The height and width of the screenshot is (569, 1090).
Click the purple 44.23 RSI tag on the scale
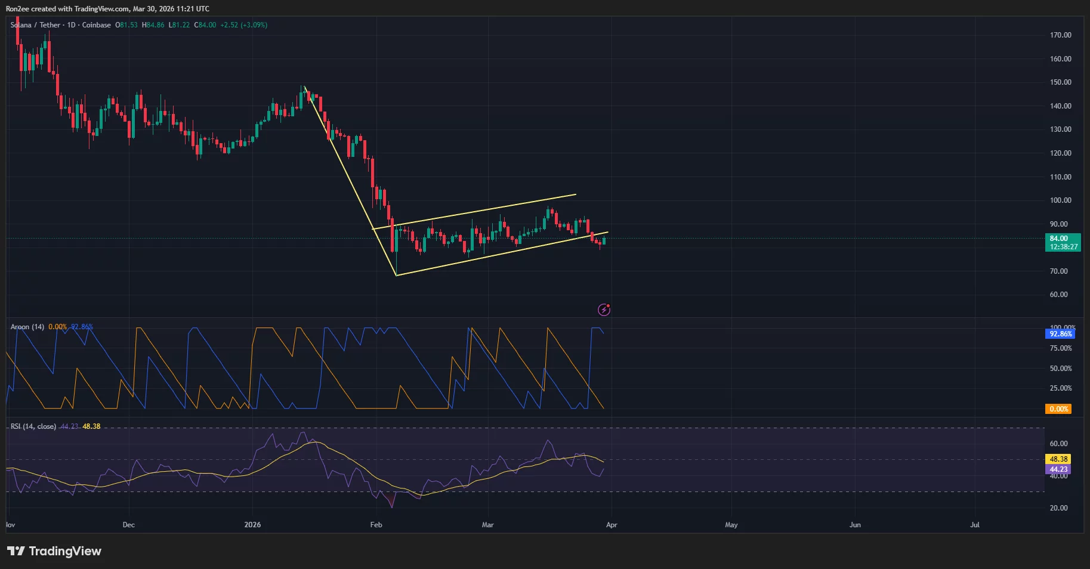[x=1058, y=469]
